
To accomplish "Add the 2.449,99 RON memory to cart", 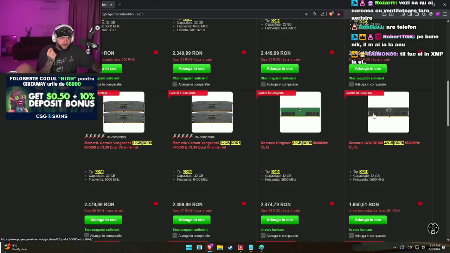I will pos(280,69).
